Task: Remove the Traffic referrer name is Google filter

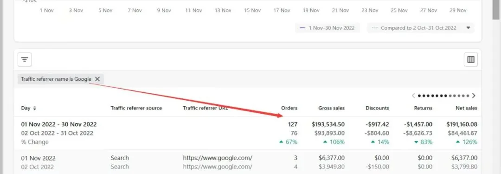Action: pyautogui.click(x=97, y=79)
